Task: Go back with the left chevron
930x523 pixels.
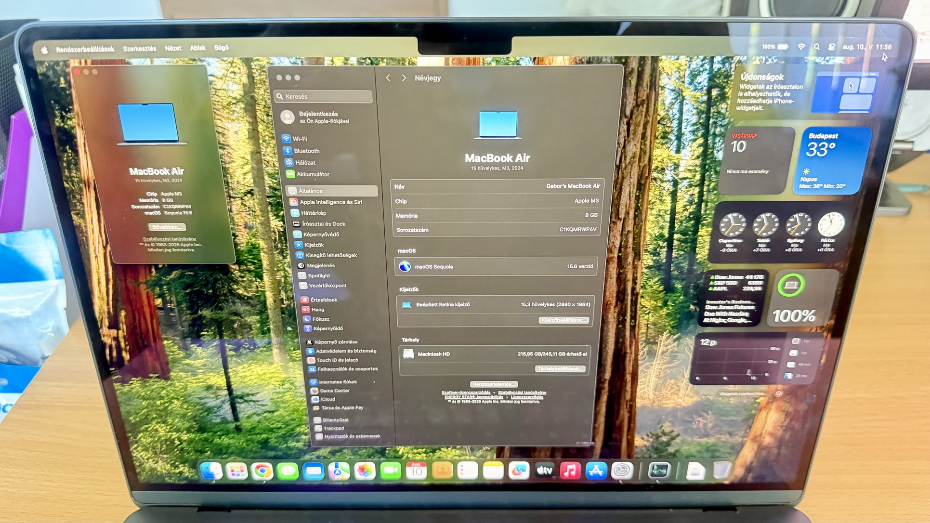Action: (x=388, y=78)
